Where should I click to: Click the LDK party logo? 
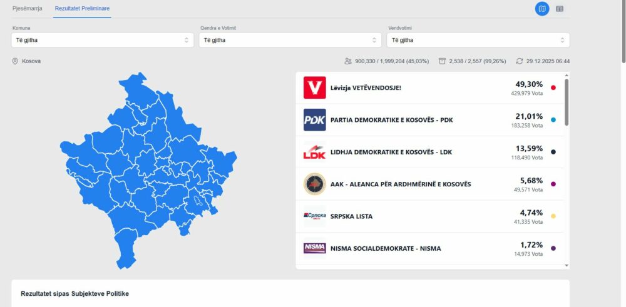(315, 152)
